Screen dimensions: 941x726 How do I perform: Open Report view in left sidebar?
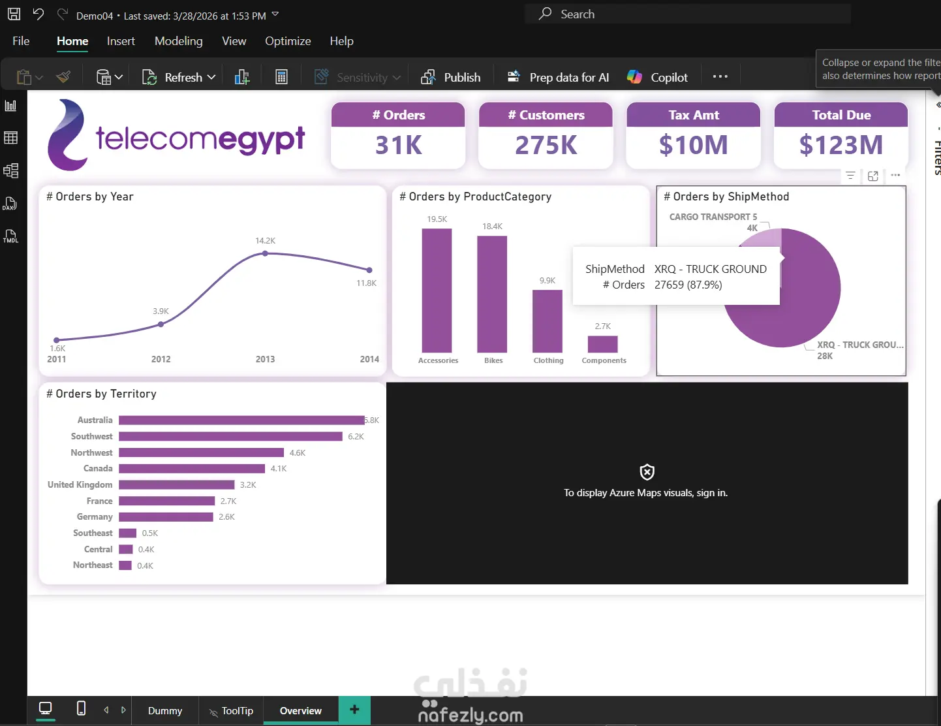[x=10, y=106]
